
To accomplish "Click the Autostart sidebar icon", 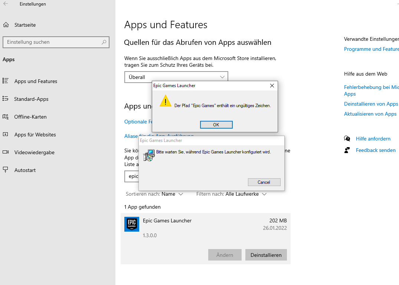I will (6, 170).
